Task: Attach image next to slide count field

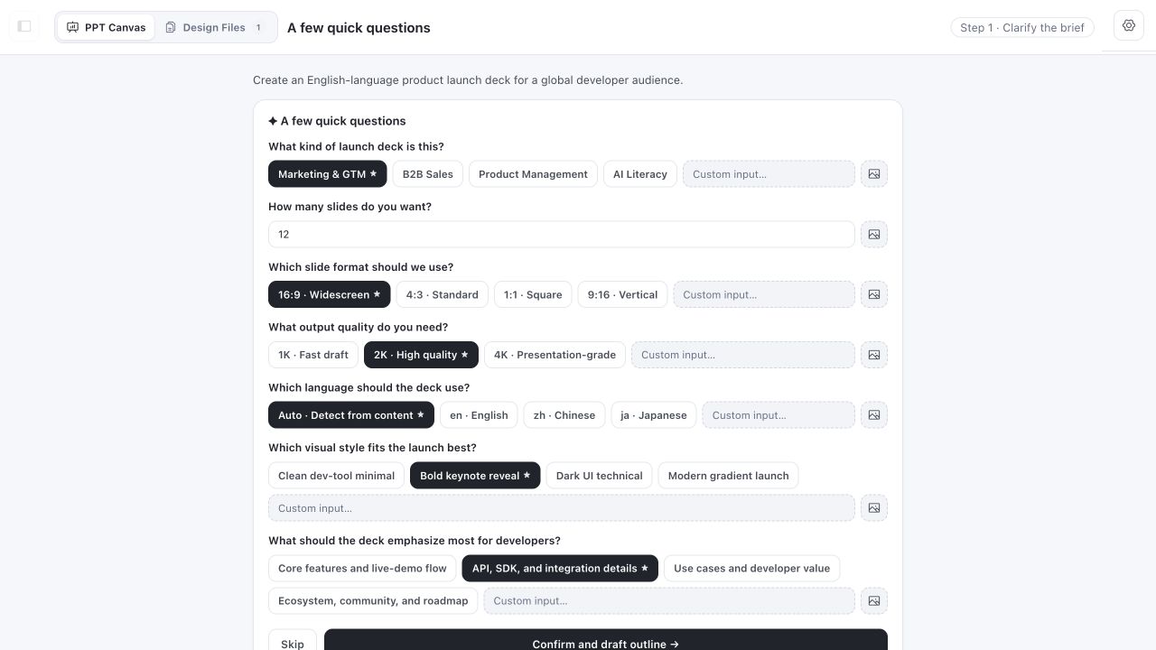Action: pyautogui.click(x=874, y=235)
